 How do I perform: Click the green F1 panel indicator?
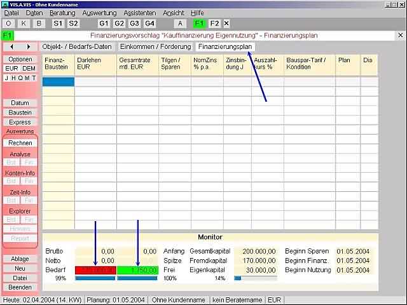[x=8, y=36]
